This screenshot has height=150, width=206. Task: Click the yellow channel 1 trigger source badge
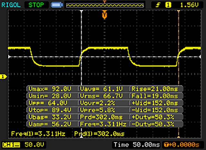(168, 5)
